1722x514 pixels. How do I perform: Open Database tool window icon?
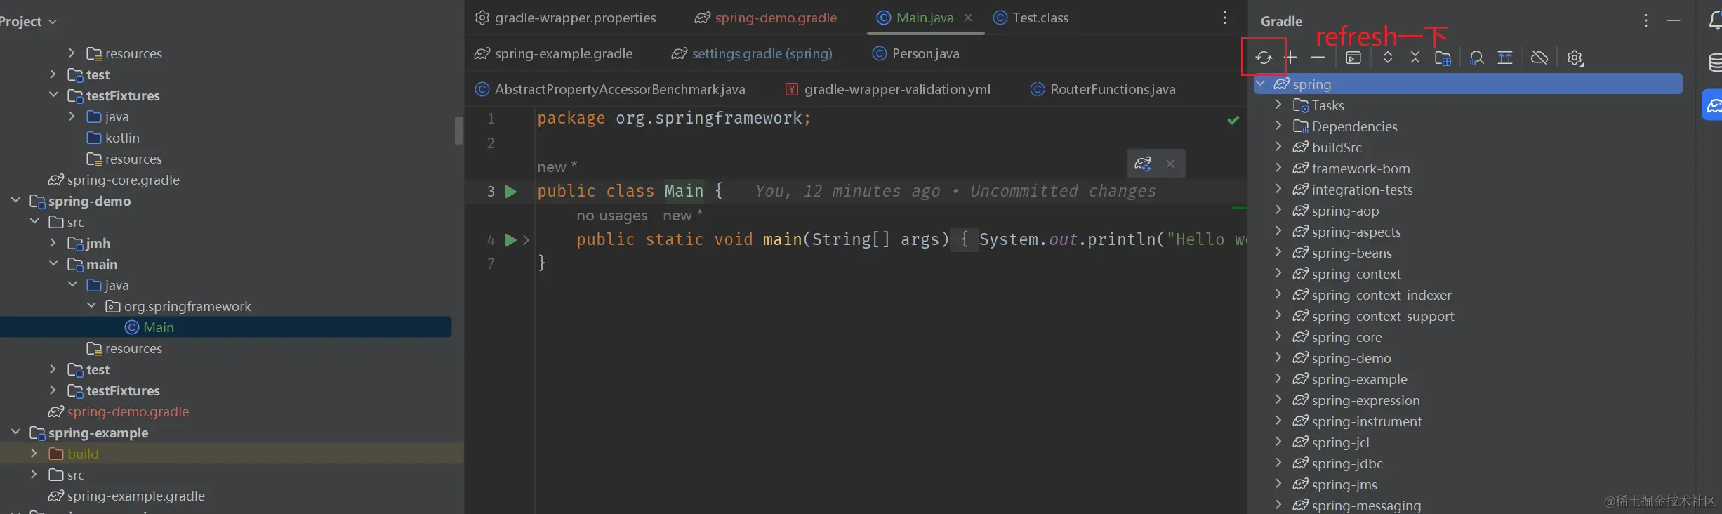pos(1715,63)
